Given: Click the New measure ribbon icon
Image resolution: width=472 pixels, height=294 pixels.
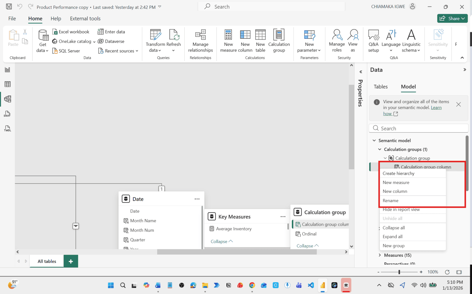Looking at the screenshot, I should [228, 35].
